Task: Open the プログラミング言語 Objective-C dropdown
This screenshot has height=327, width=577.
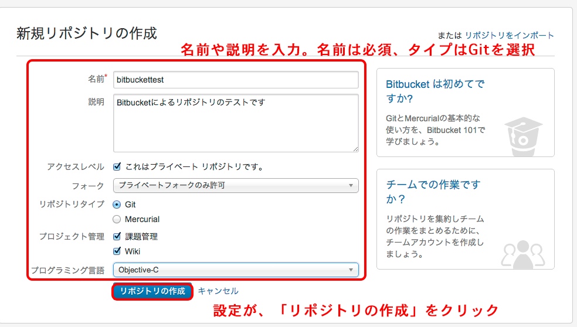Action: tap(236, 270)
